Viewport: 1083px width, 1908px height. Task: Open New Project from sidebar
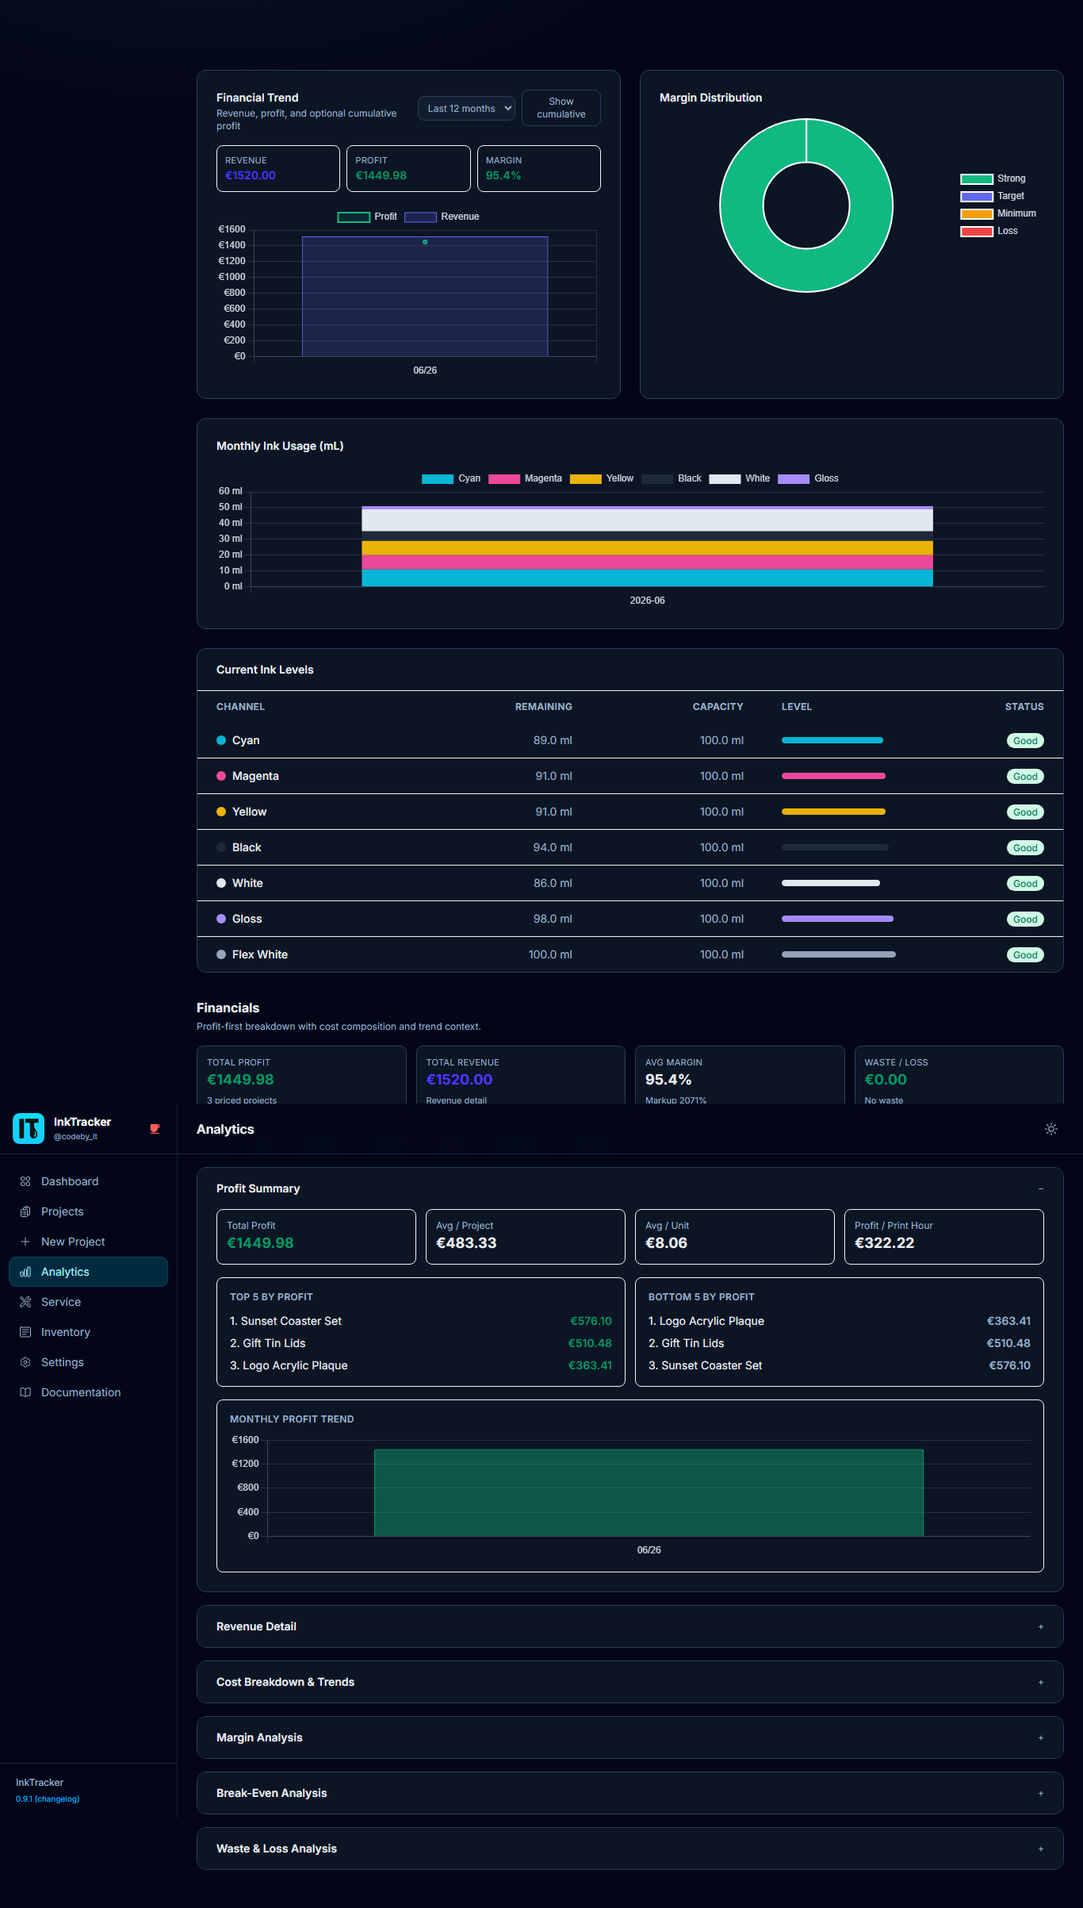88,1242
